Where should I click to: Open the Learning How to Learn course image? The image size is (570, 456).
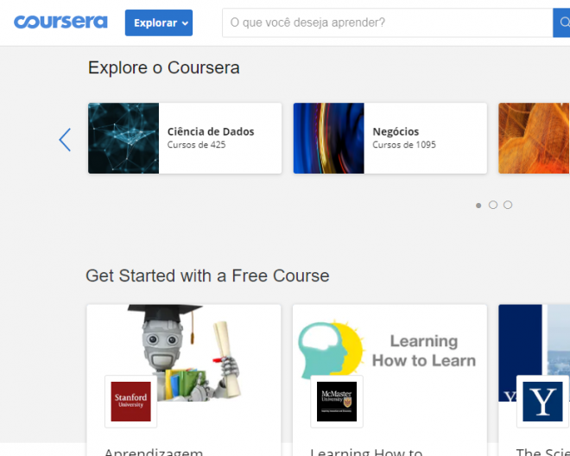[x=389, y=352]
